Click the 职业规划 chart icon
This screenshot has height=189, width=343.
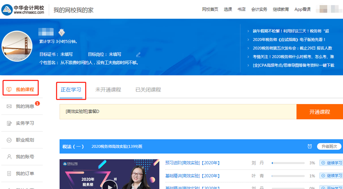(x=9, y=140)
